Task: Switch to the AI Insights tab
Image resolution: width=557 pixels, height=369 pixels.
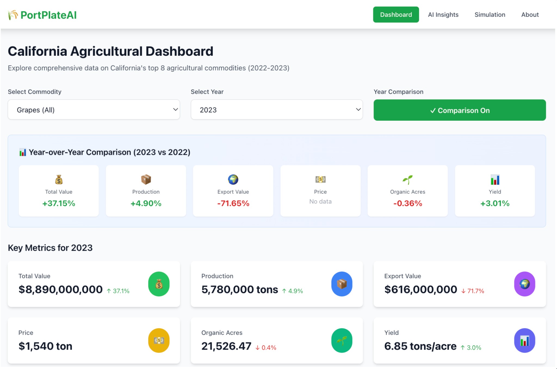Action: pyautogui.click(x=443, y=15)
